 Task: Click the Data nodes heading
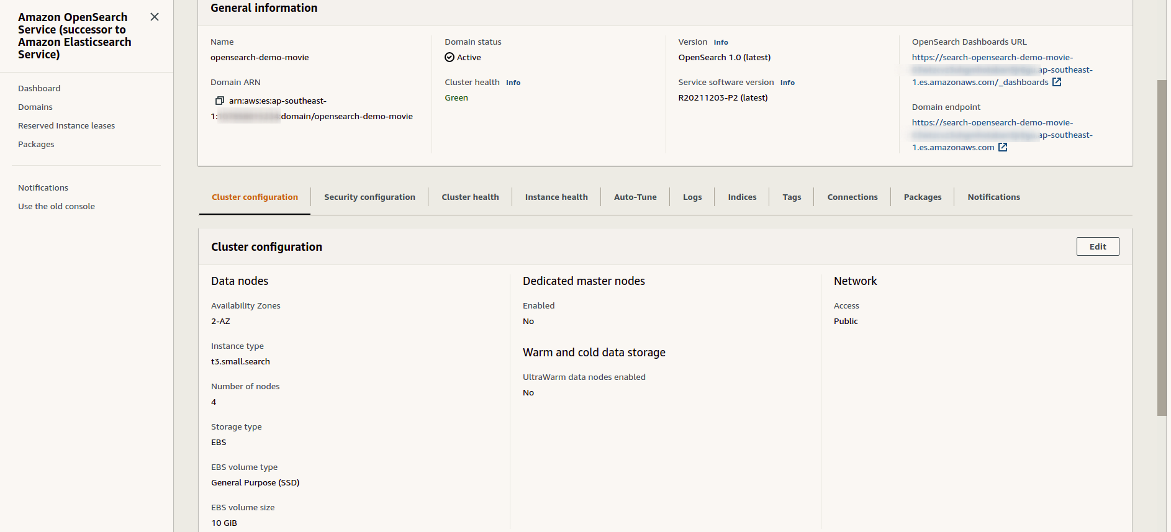tap(240, 281)
